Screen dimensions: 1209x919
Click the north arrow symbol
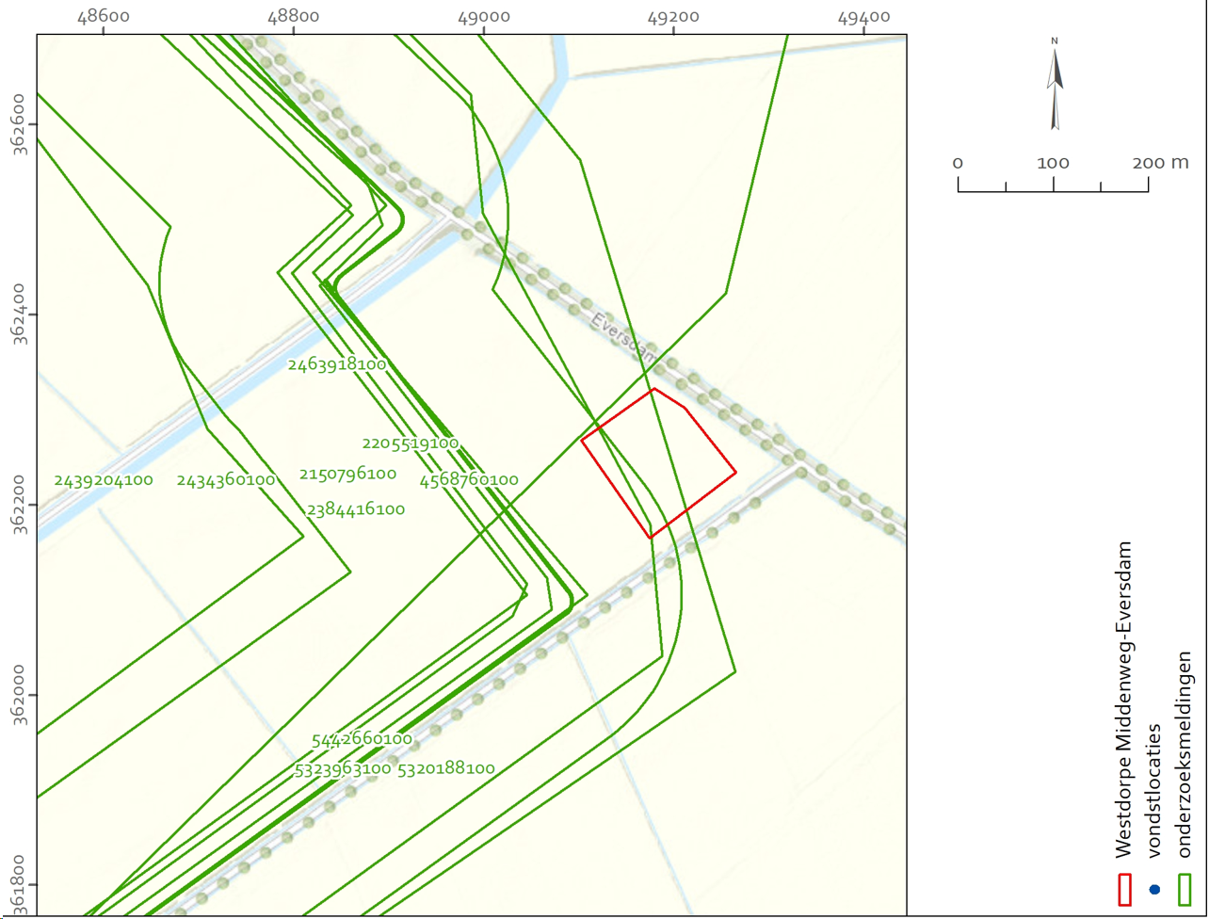coord(1056,84)
